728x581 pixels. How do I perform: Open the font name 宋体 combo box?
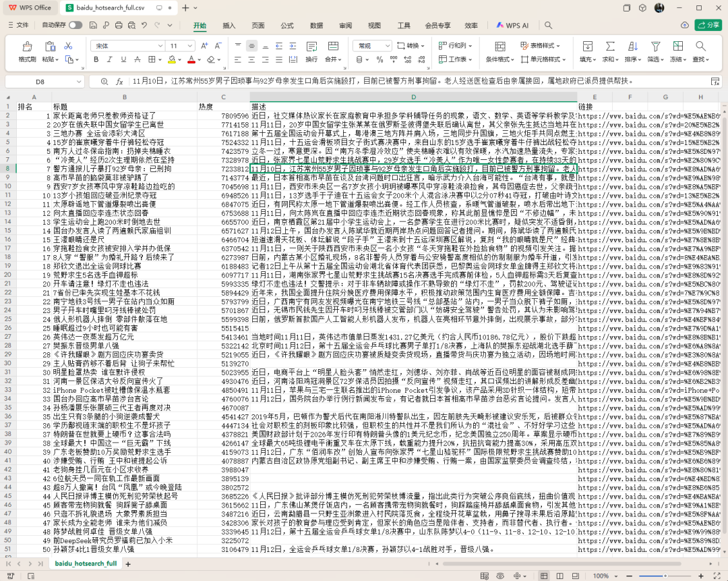coord(127,46)
